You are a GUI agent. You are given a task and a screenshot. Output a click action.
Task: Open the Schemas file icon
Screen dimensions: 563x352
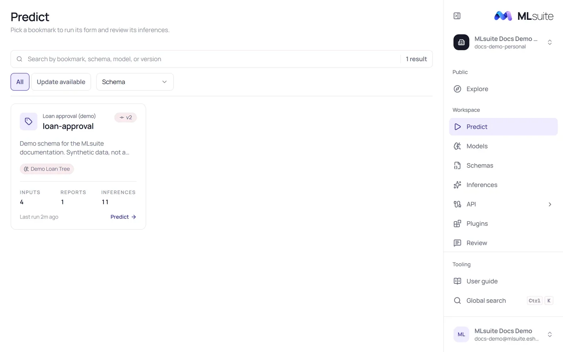pos(457,165)
